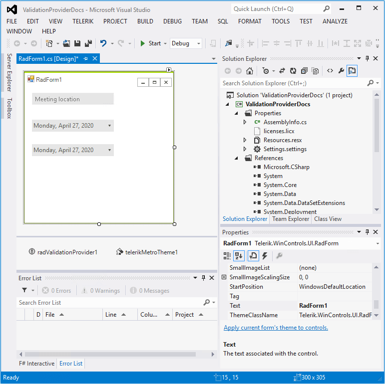Switch to the F# Interactive tab
The height and width of the screenshot is (384, 385).
coord(36,364)
